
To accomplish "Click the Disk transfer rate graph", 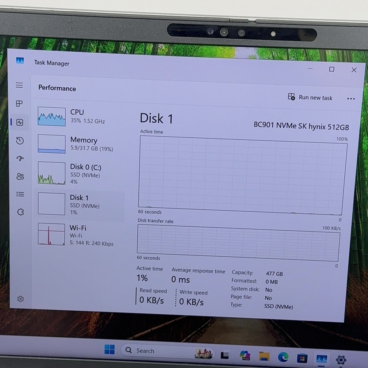I will (x=238, y=243).
